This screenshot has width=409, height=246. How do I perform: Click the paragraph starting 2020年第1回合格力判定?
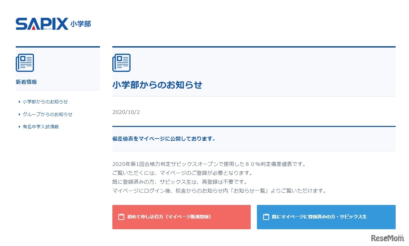(x=209, y=164)
